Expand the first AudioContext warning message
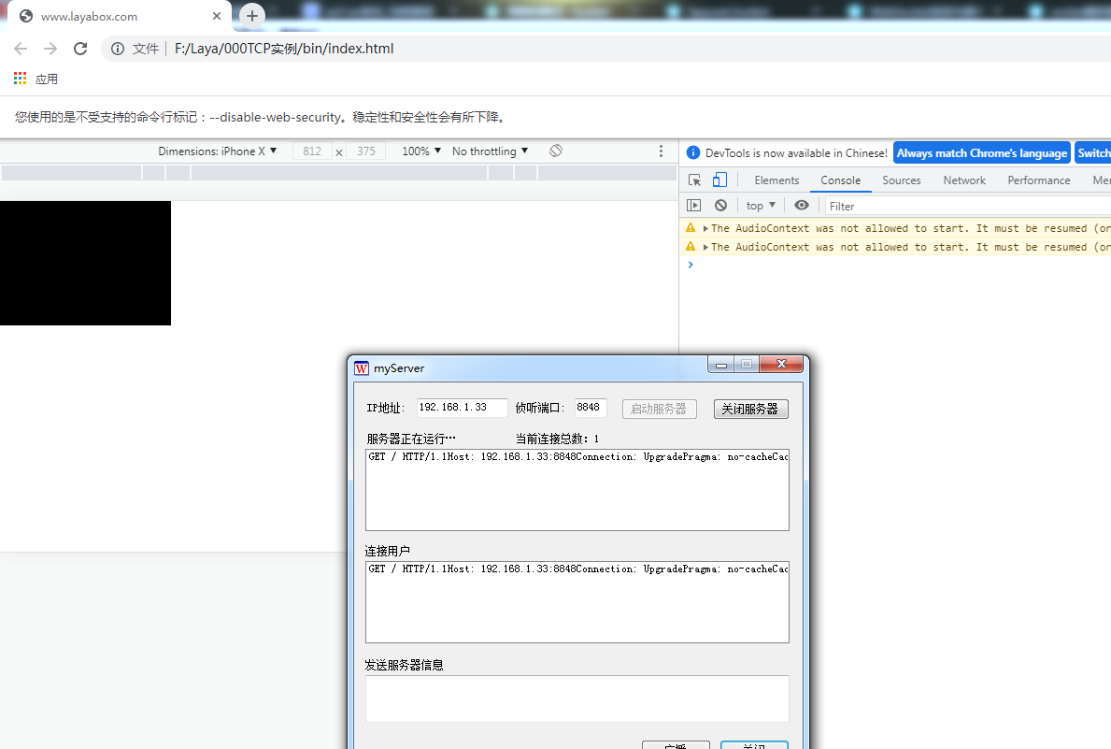1111x749 pixels. (705, 228)
